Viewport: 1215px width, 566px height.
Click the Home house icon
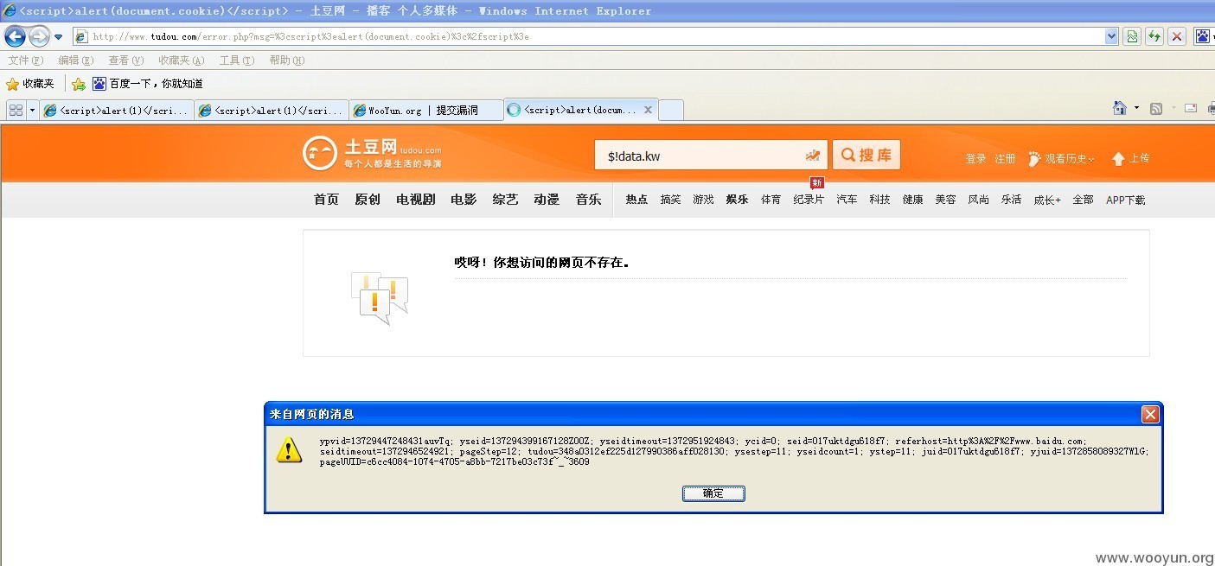coord(1120,108)
